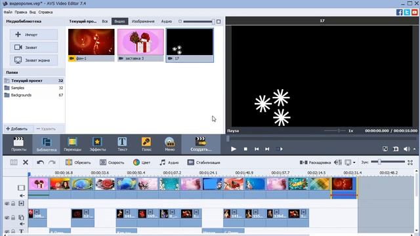The image size is (420, 236).
Task: Click the Захват экрана (Screen capture) button
Action: 33,60
